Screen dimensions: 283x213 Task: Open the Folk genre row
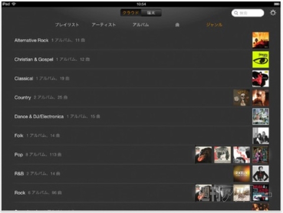click(141, 136)
